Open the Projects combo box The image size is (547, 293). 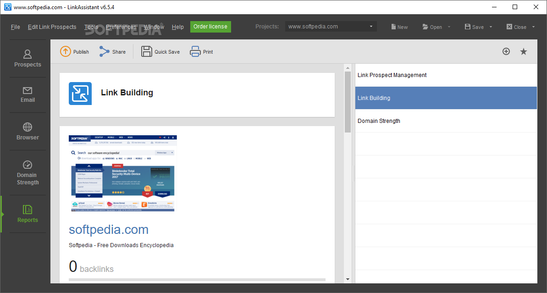[331, 27]
